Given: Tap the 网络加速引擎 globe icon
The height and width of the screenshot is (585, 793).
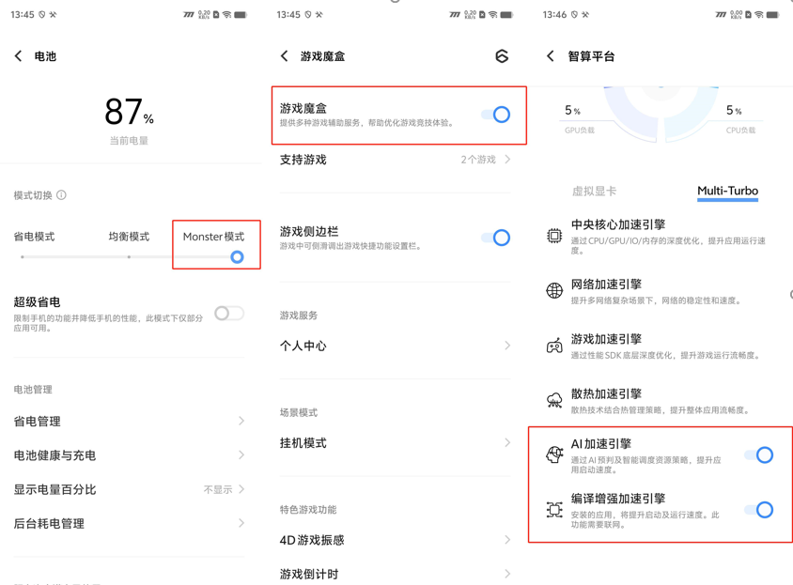Looking at the screenshot, I should click(x=554, y=291).
